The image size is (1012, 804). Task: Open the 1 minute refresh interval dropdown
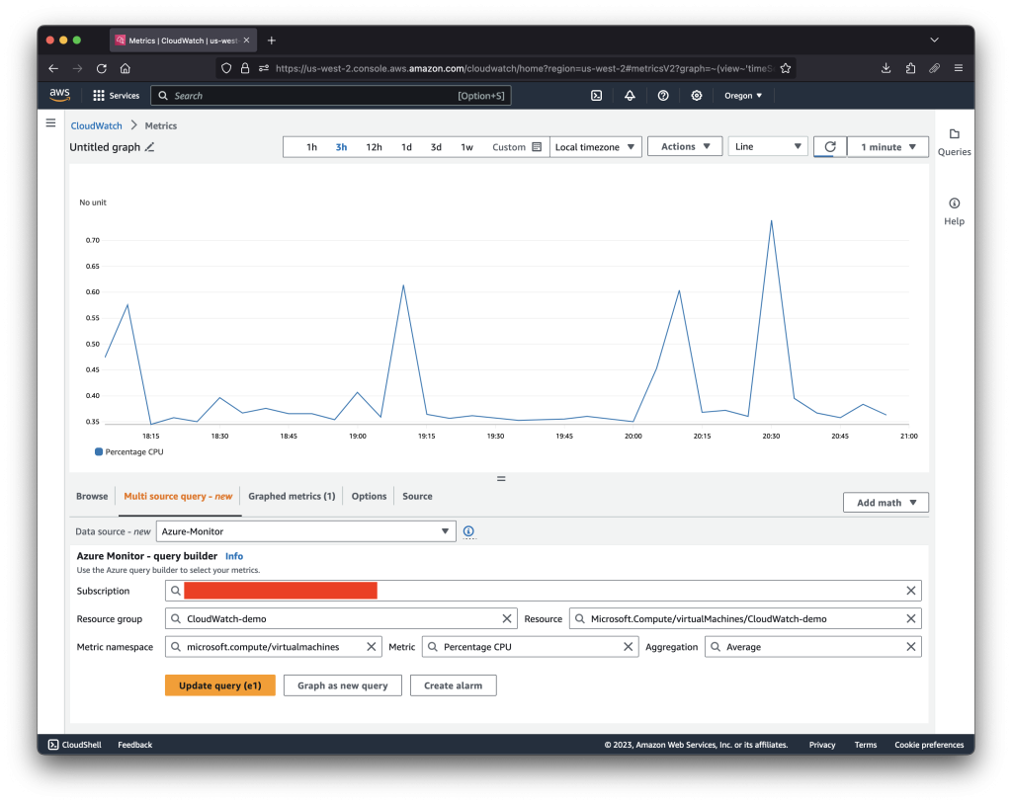point(886,145)
